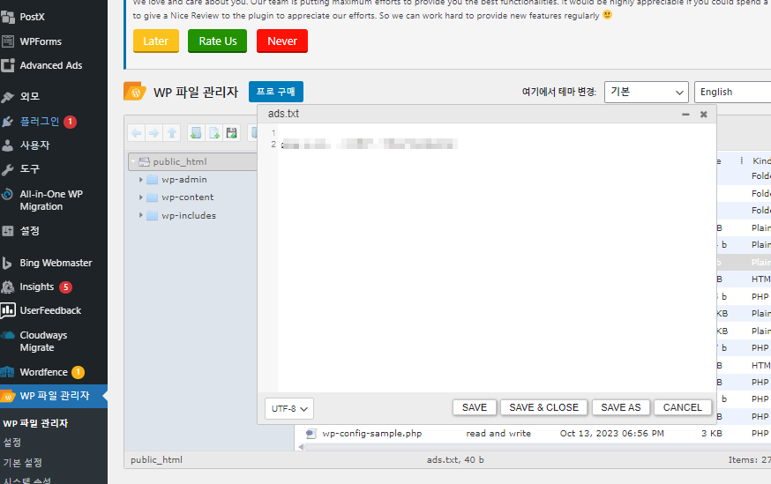Click the Never button
Screen dimensions: 771x484
pos(282,41)
